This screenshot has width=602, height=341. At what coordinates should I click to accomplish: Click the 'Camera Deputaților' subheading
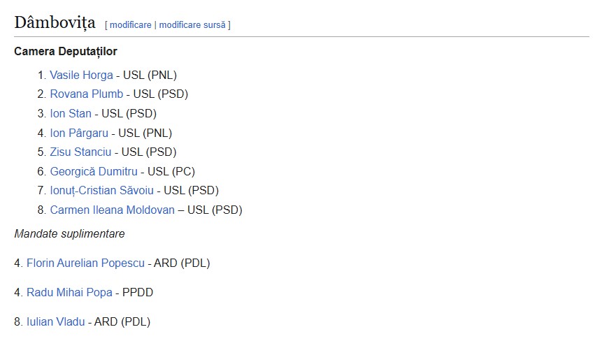(x=66, y=52)
